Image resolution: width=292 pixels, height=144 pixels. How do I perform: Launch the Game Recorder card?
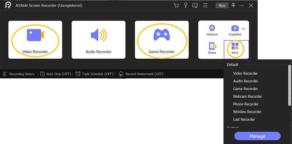click(x=162, y=40)
